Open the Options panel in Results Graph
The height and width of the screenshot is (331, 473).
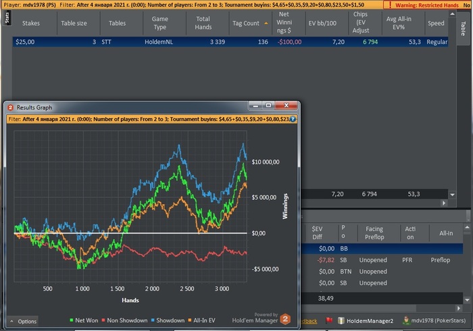pos(23,322)
